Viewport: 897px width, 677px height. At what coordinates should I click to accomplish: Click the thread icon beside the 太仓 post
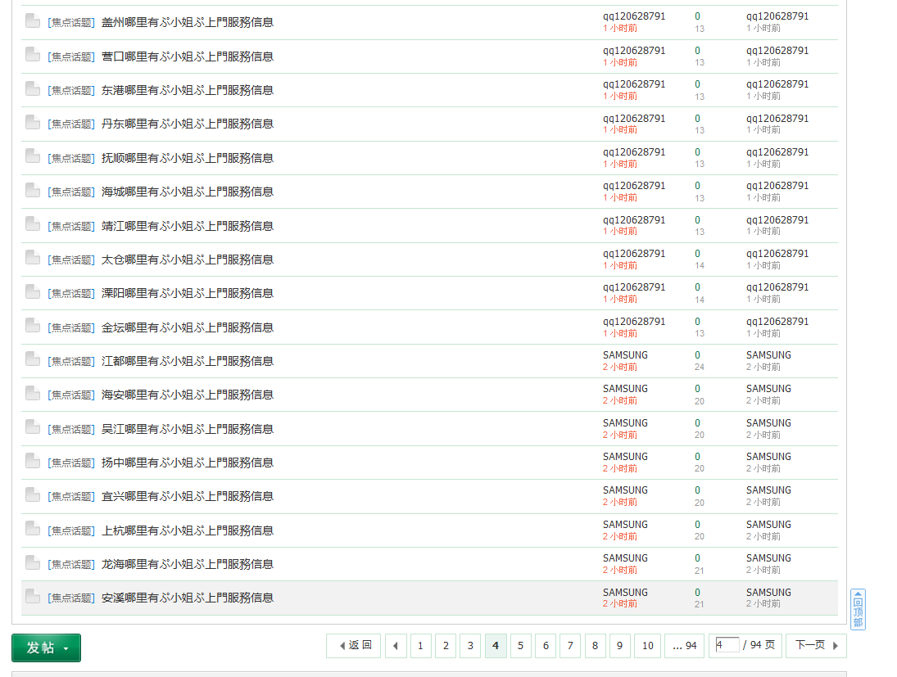tap(33, 259)
